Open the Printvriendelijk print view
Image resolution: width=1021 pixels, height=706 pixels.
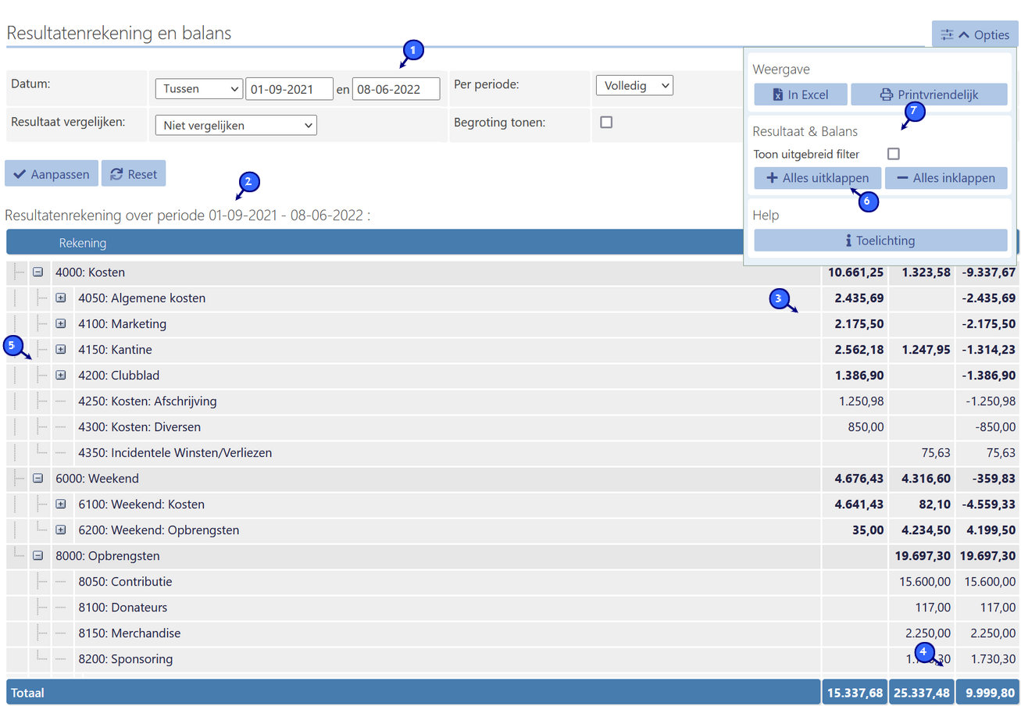[x=929, y=94]
